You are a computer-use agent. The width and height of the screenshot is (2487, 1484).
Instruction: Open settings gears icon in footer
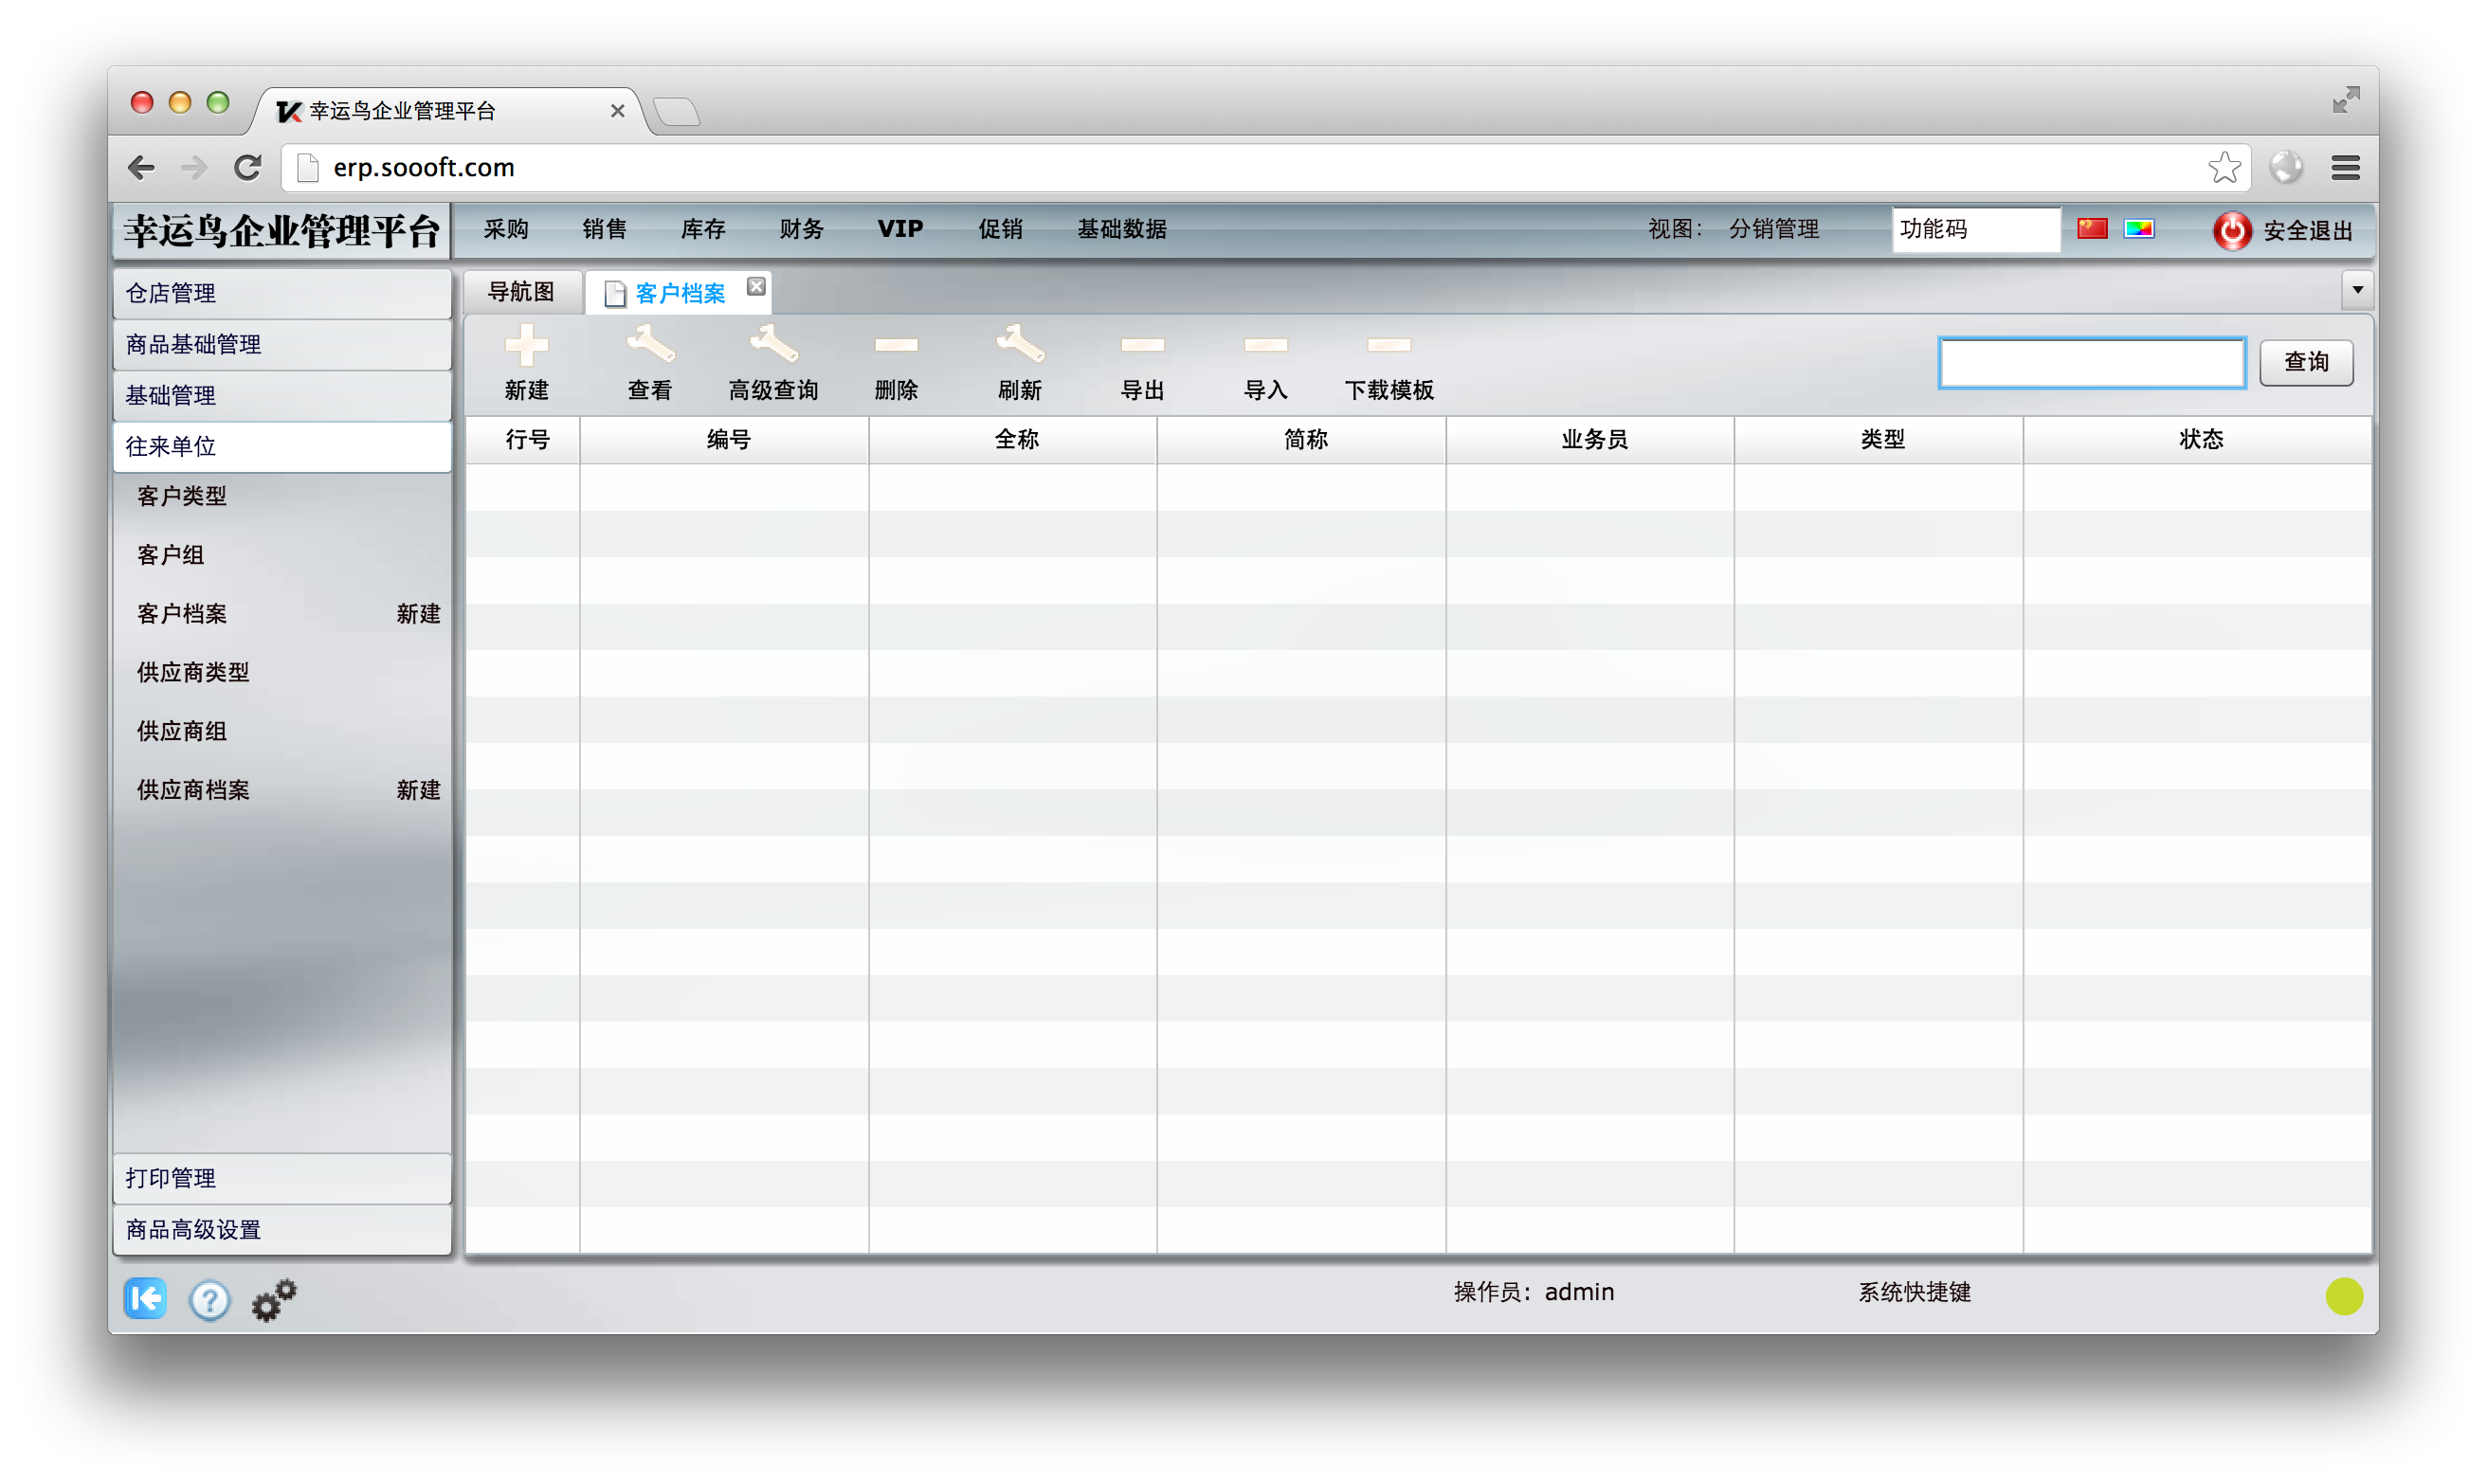click(x=274, y=1299)
